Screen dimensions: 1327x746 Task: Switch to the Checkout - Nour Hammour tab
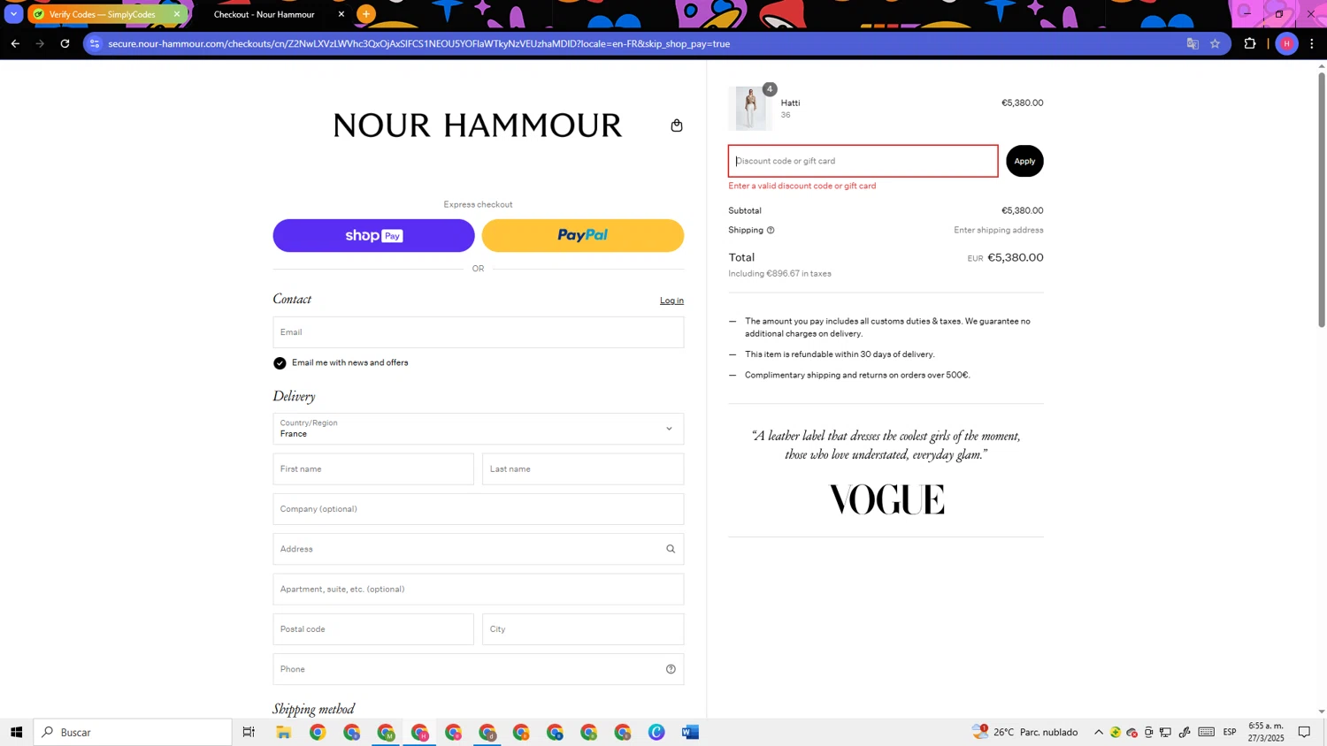click(x=265, y=14)
